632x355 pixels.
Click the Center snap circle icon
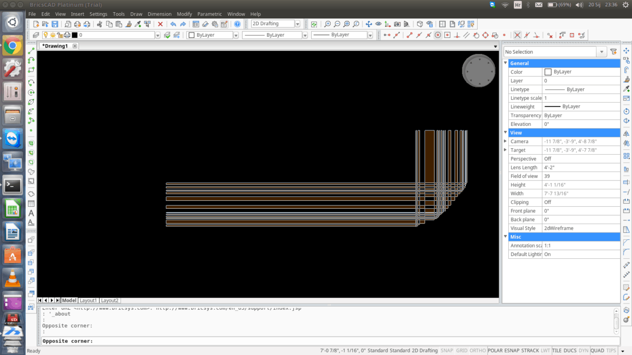point(438,35)
